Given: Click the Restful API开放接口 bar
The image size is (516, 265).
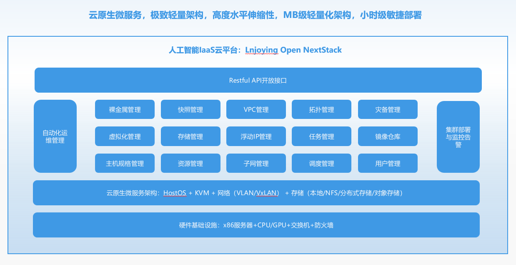Looking at the screenshot, I should coord(258,80).
